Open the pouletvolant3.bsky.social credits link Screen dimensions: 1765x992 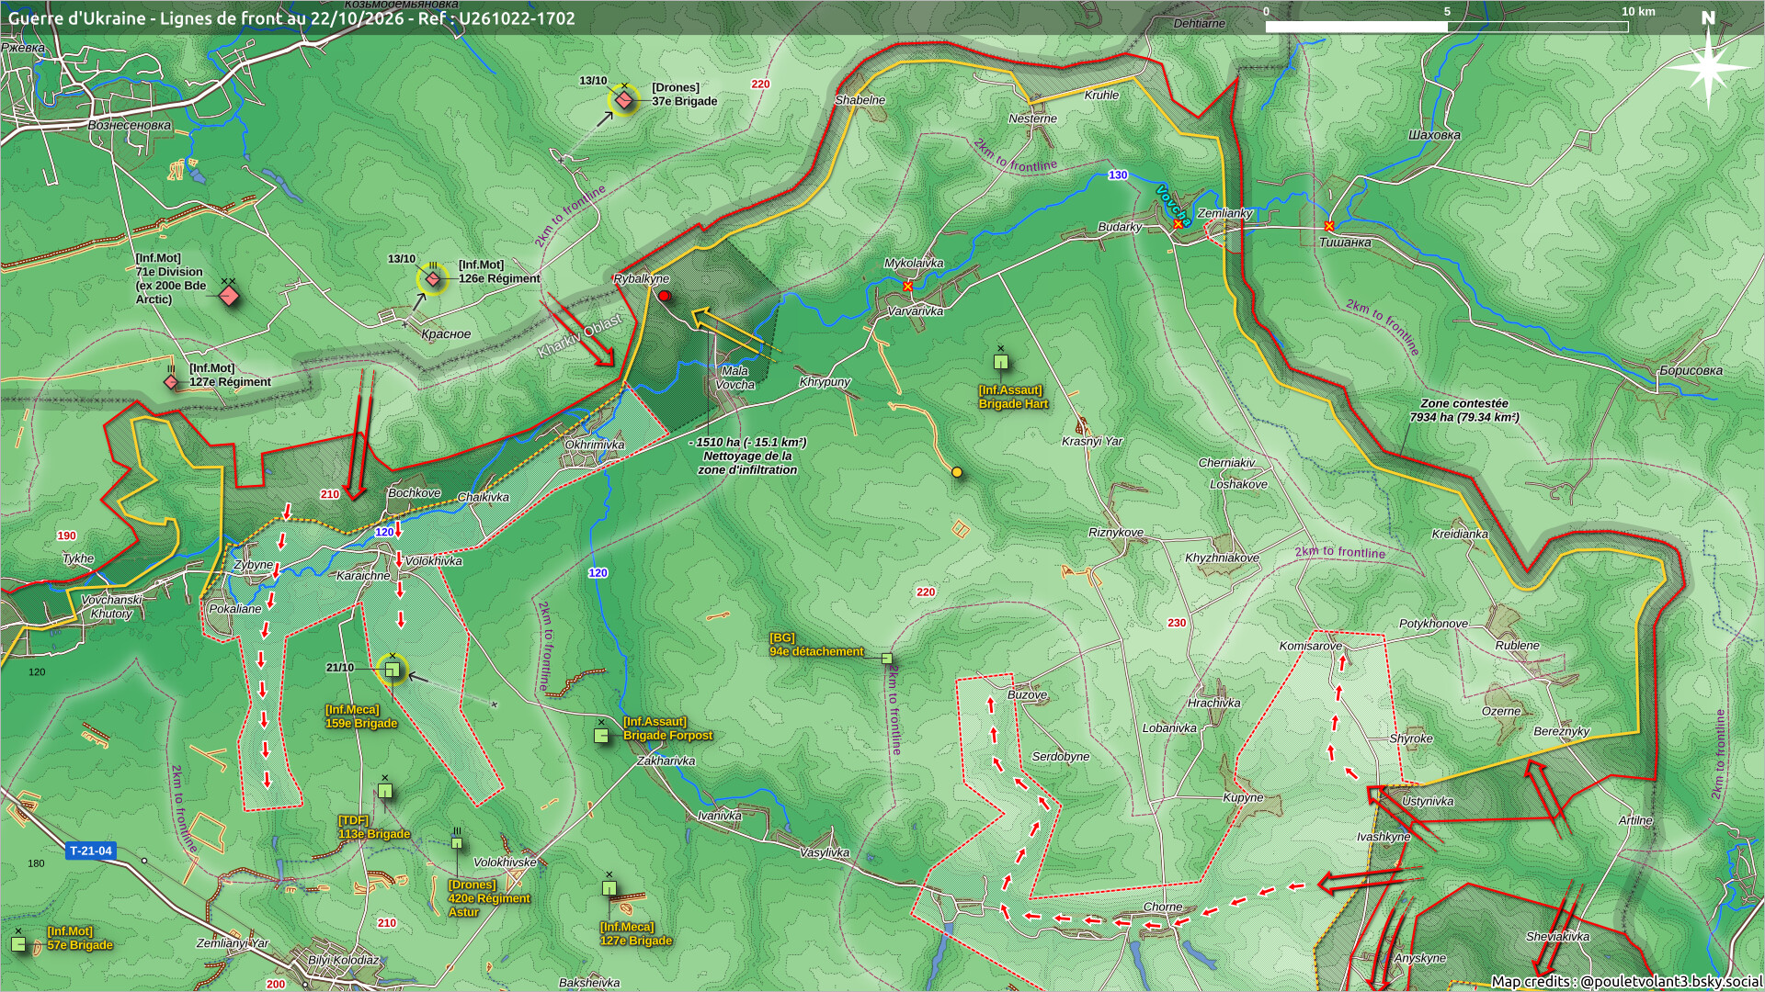1626,981
